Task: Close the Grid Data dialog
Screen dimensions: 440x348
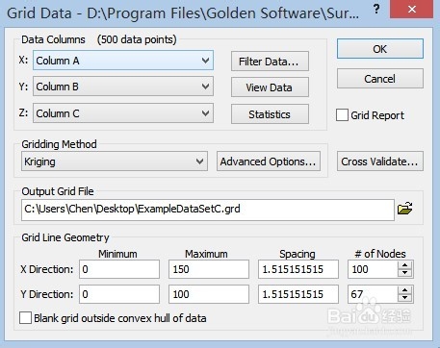Action: tap(412, 9)
